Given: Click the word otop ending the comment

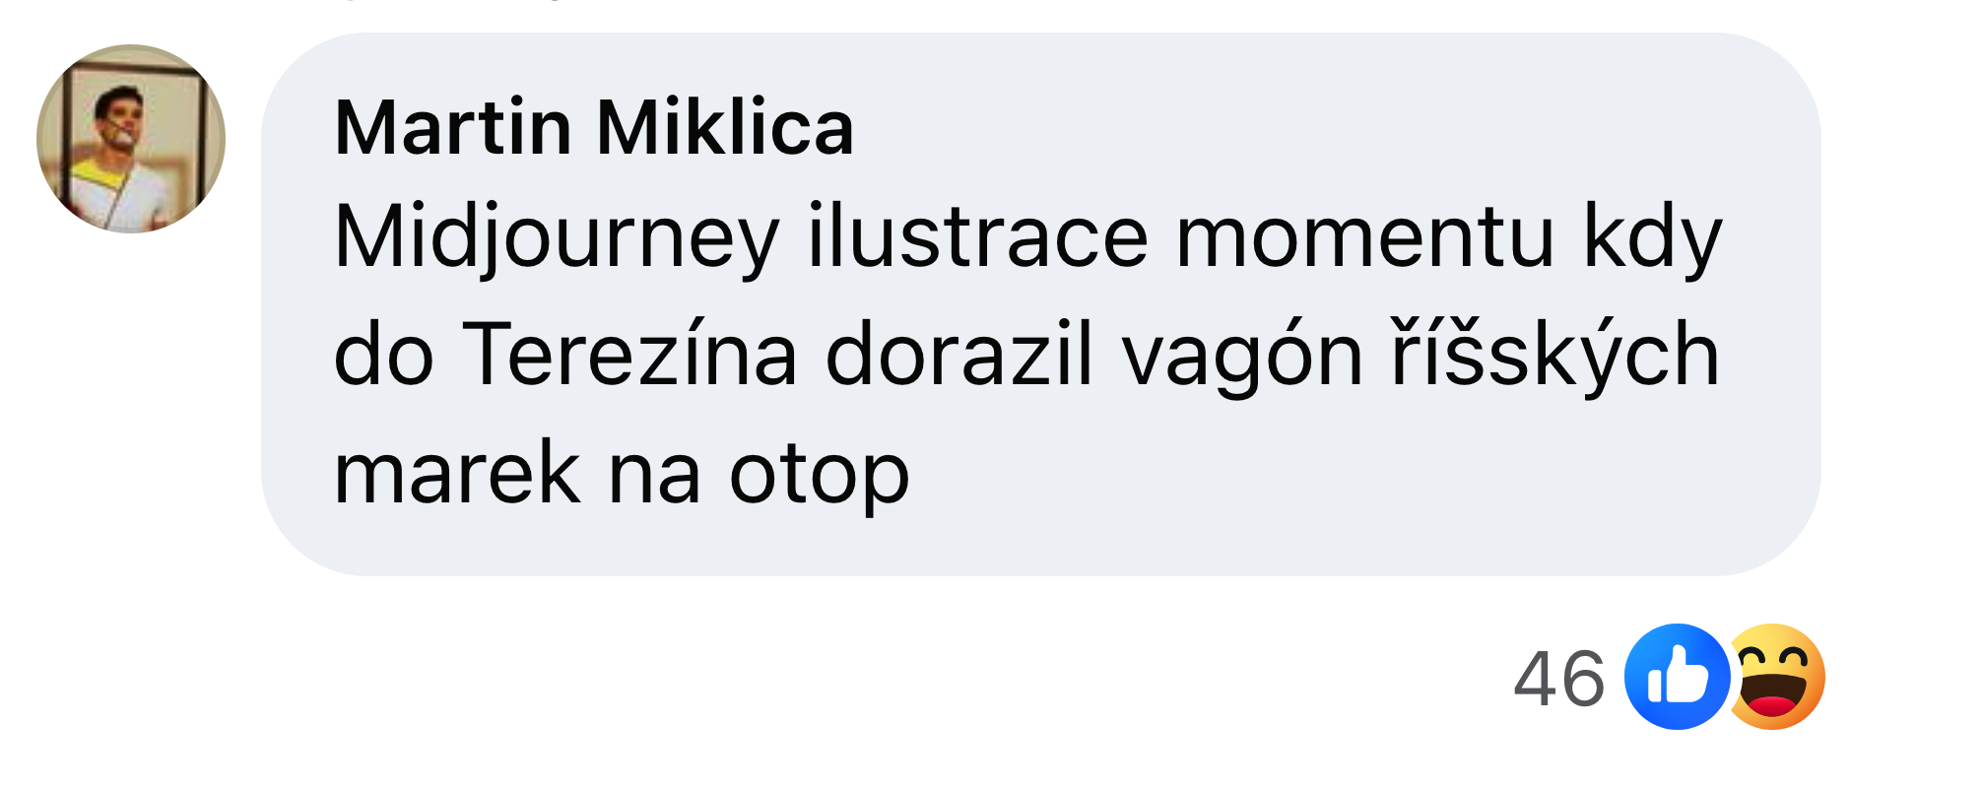Looking at the screenshot, I should point(819,478).
